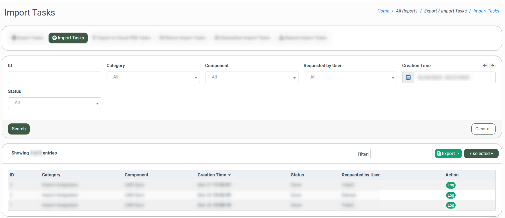Click the Clear all button
Image resolution: width=505 pixels, height=218 pixels.
(x=483, y=129)
